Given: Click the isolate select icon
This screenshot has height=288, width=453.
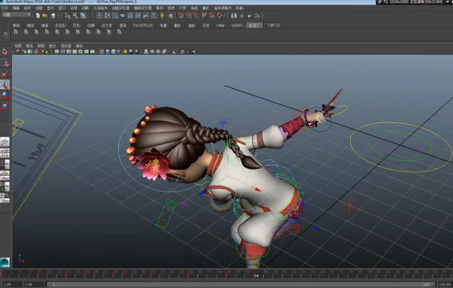Looking at the screenshot, I should [x=174, y=52].
